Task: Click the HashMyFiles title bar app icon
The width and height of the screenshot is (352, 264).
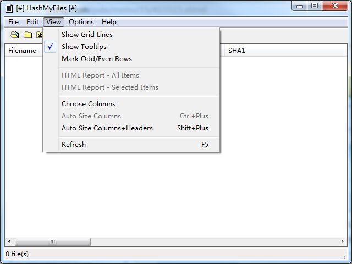Action: (9, 8)
